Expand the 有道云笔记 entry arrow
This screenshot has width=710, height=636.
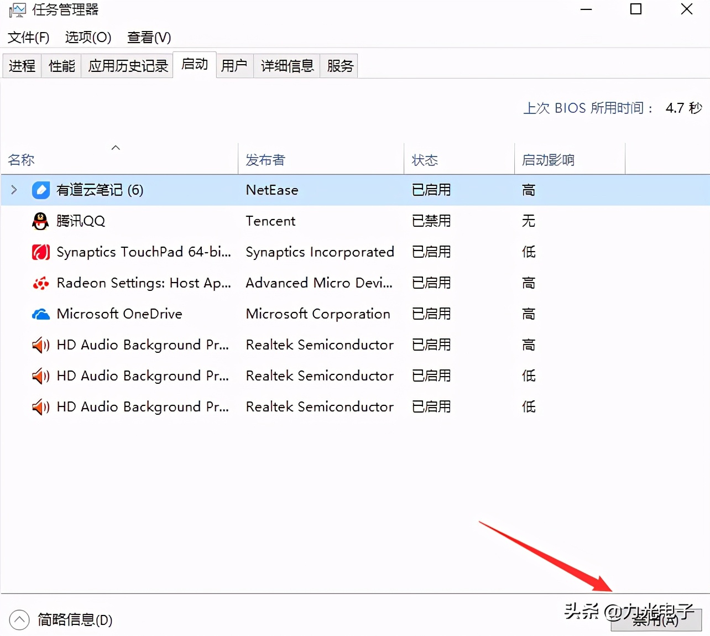click(14, 190)
